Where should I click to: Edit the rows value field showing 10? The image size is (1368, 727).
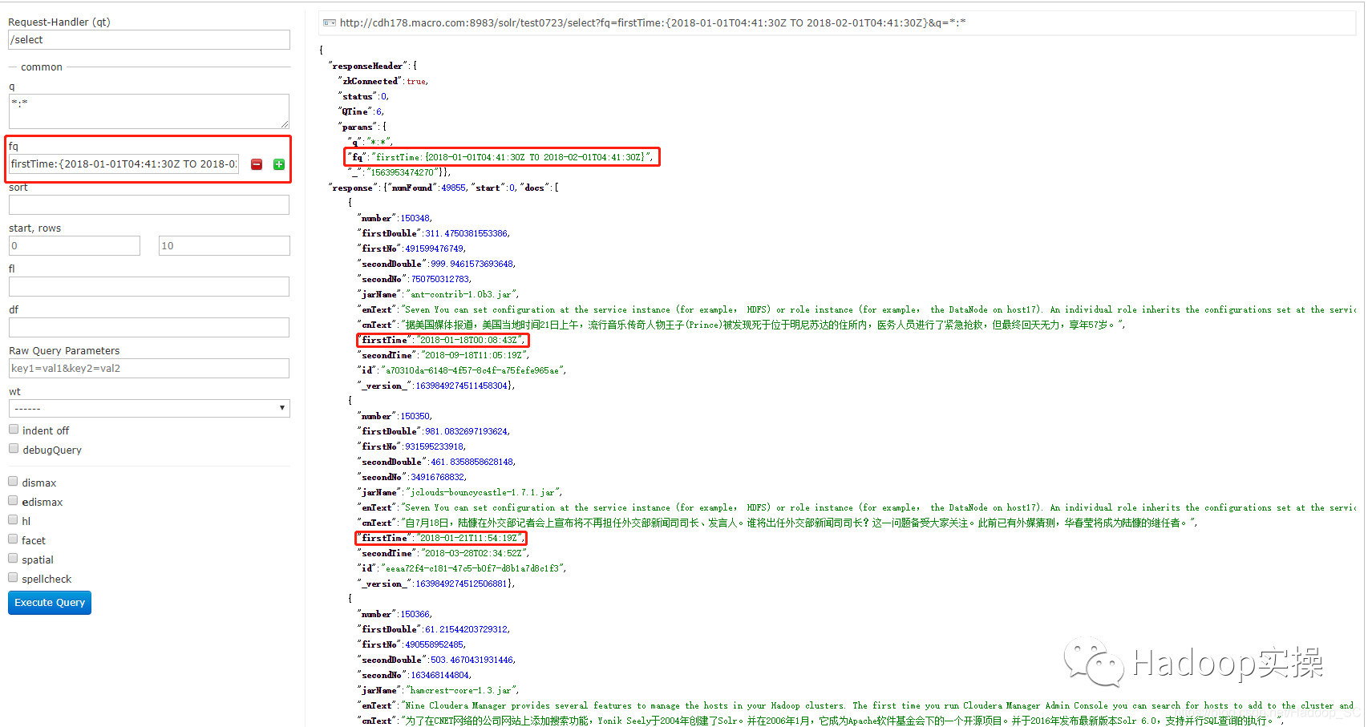pyautogui.click(x=225, y=246)
